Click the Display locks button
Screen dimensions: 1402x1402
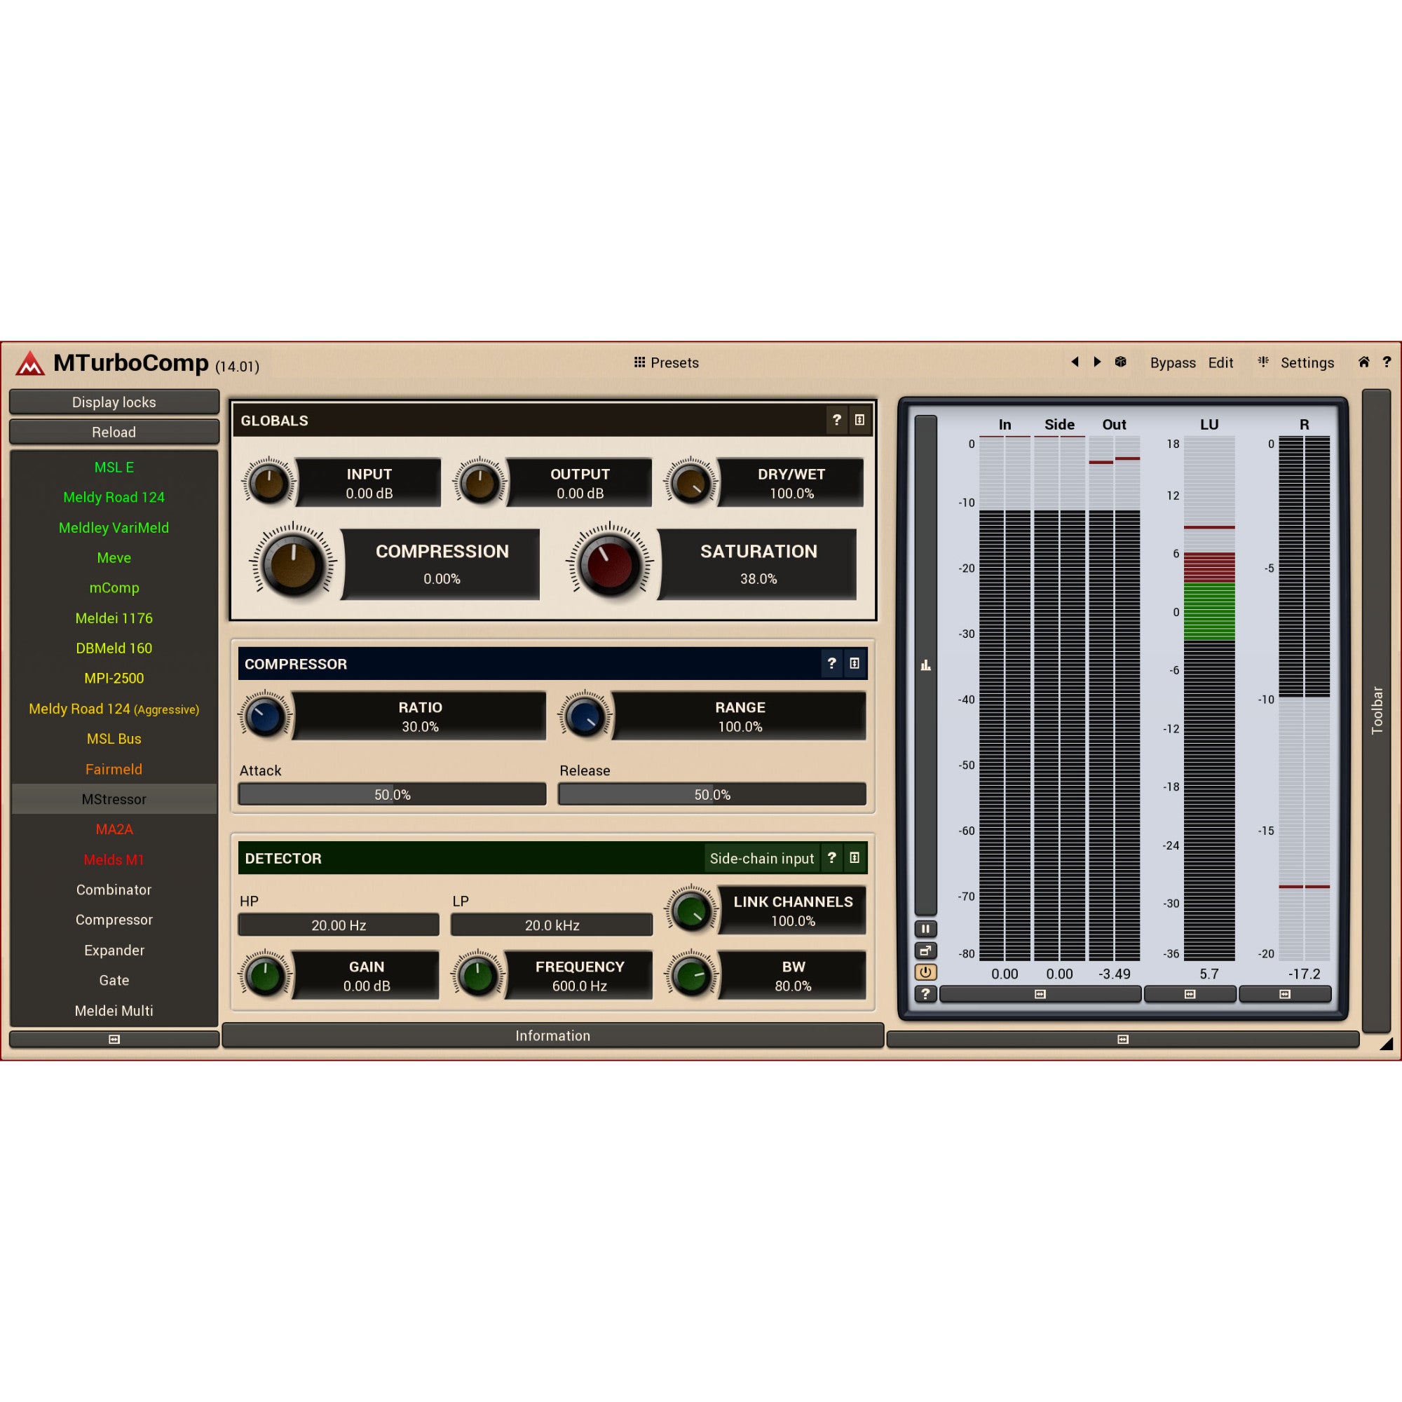pyautogui.click(x=114, y=402)
